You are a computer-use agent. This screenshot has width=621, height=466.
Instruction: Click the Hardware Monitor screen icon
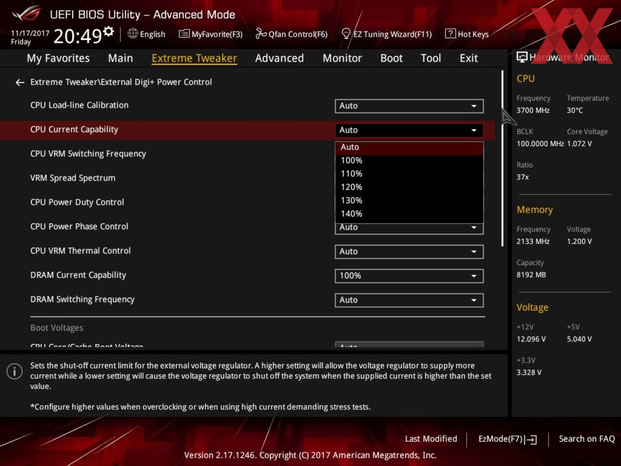pos(521,57)
